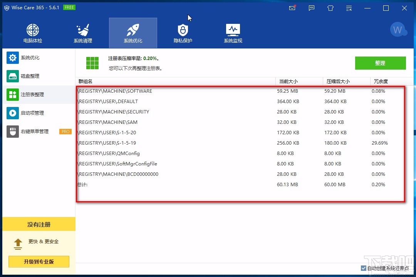Sort by 群组名 column header

coord(176,82)
